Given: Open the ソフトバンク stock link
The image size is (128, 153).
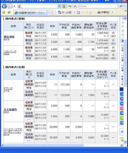Looking at the screenshot, I should pos(10,52).
